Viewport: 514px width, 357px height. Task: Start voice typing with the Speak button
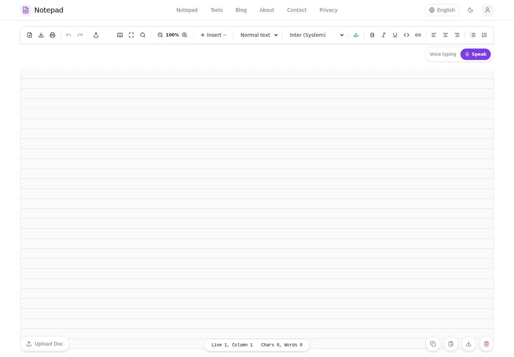point(475,54)
